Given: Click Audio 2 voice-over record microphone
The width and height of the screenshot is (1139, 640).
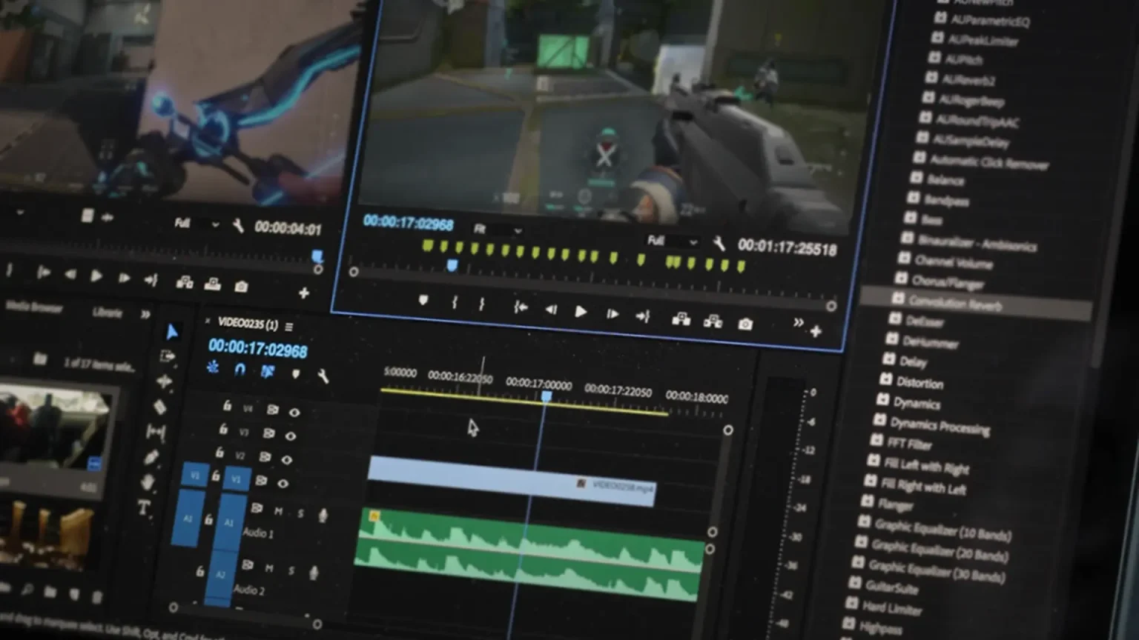Looking at the screenshot, I should click(314, 573).
